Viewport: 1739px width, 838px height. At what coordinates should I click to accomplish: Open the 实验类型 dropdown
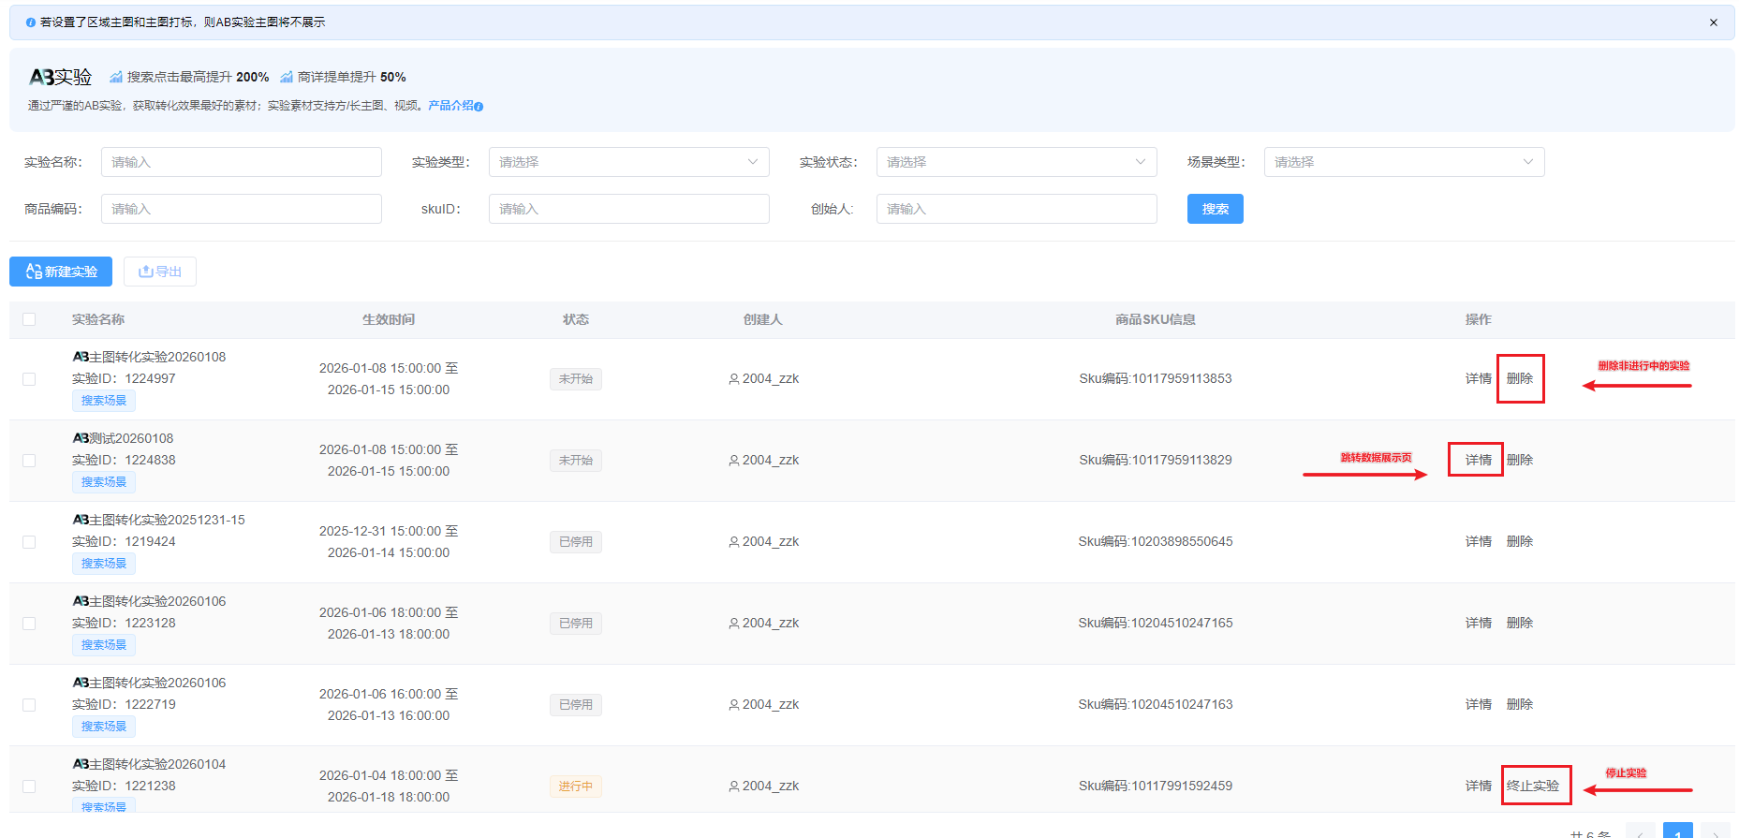coord(628,162)
